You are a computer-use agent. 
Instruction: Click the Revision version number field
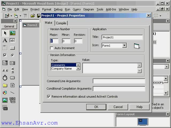(x=78, y=41)
